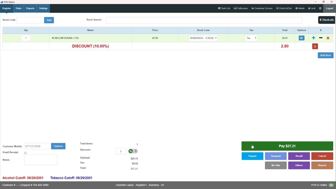Click the Tax value $2.02
The height and width of the screenshot is (189, 336).
(x=135, y=164)
